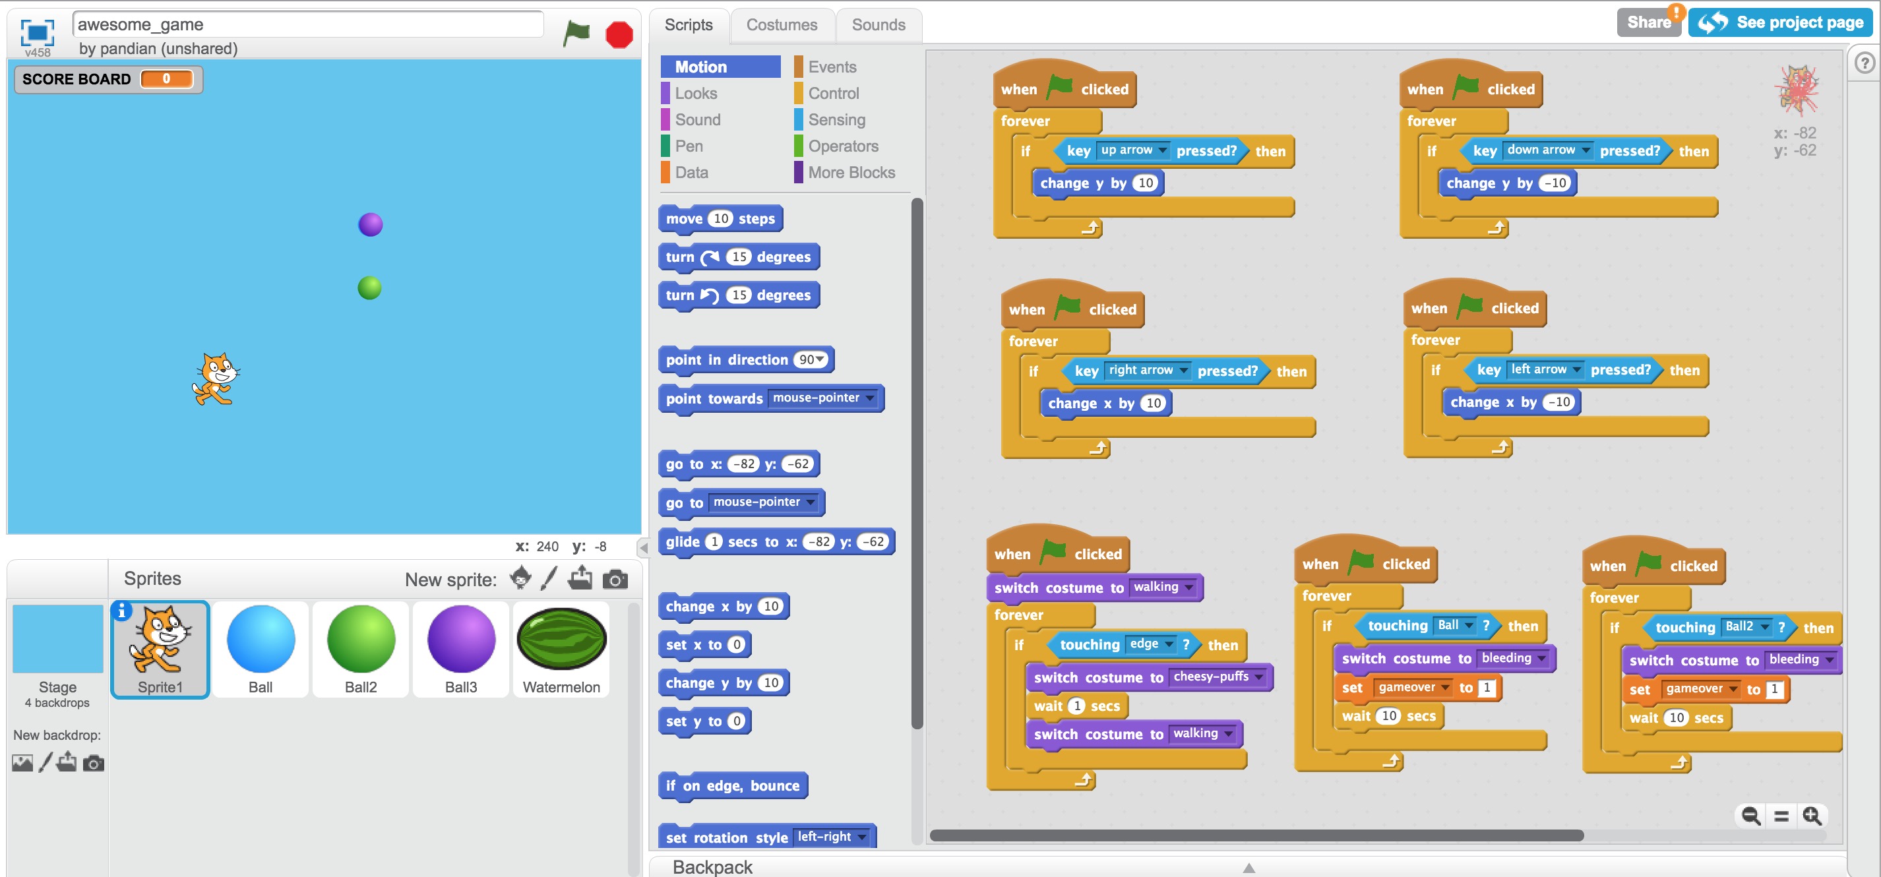Open go to mouse-pointer dropdown
1881x877 pixels.
pyautogui.click(x=811, y=502)
